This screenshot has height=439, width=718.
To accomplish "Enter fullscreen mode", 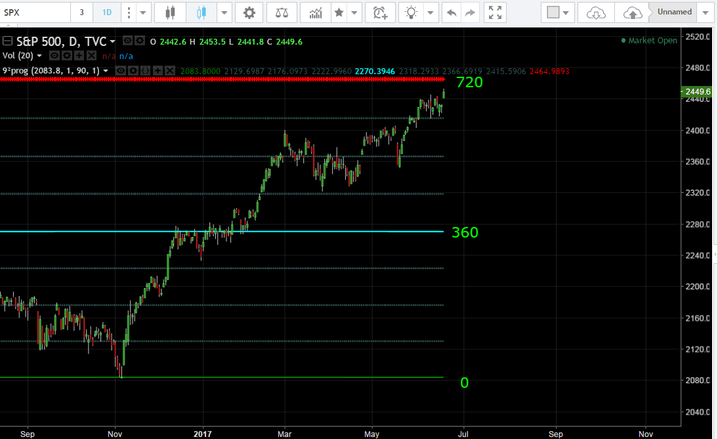I will point(496,12).
